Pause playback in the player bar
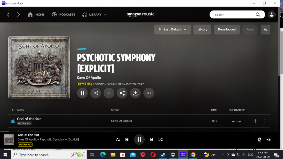The image size is (283, 159). 139,139
